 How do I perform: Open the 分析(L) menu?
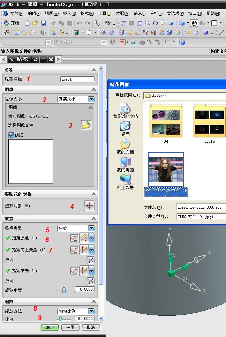coord(156,14)
